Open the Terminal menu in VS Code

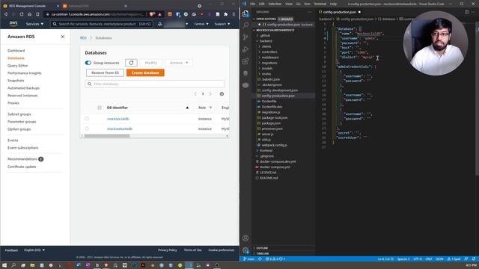click(320, 4)
